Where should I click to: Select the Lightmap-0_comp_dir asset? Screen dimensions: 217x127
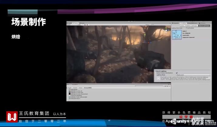tap(76, 91)
